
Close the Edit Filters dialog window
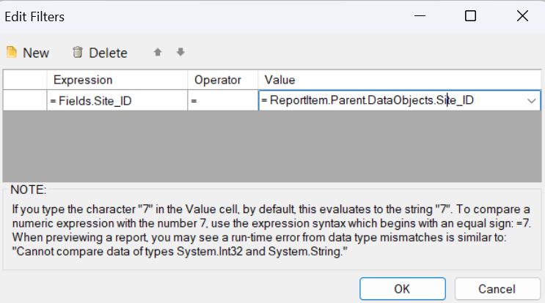click(522, 15)
